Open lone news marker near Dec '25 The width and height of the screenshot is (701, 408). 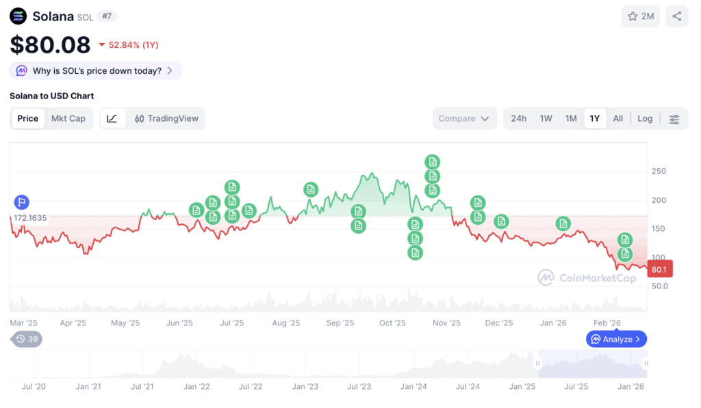pyautogui.click(x=501, y=221)
